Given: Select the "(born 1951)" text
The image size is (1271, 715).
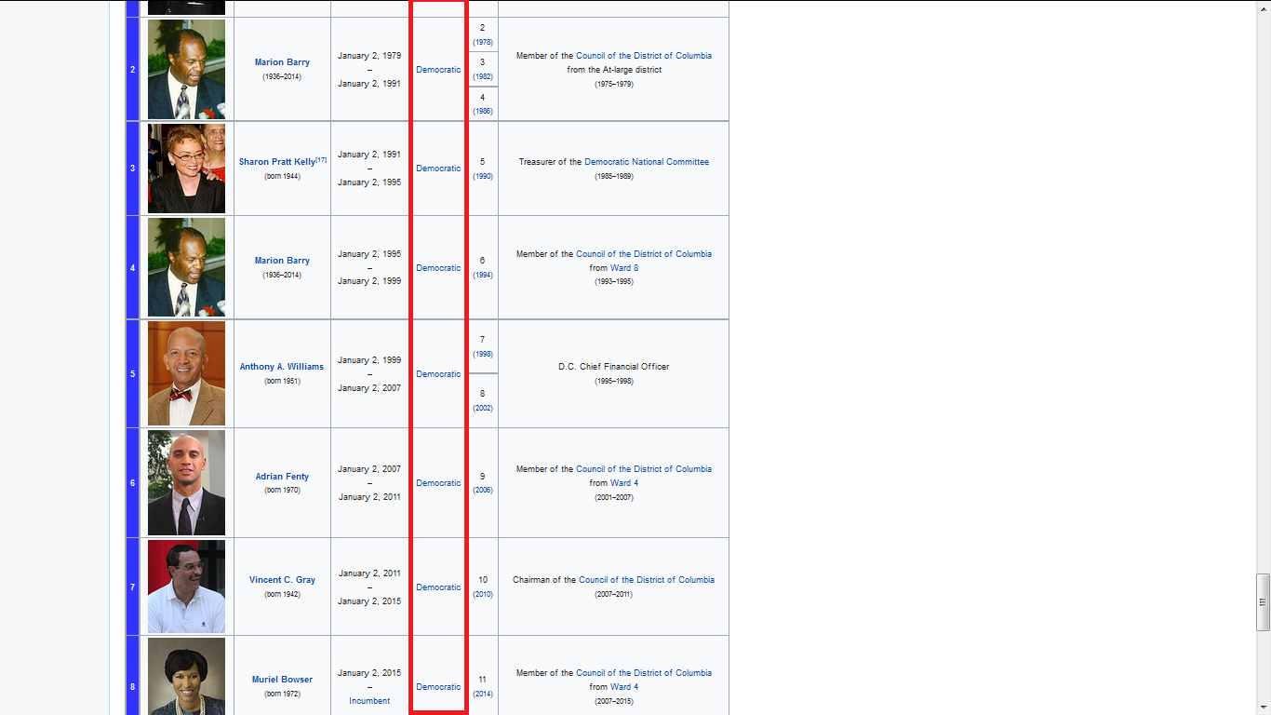Looking at the screenshot, I should pyautogui.click(x=282, y=381).
